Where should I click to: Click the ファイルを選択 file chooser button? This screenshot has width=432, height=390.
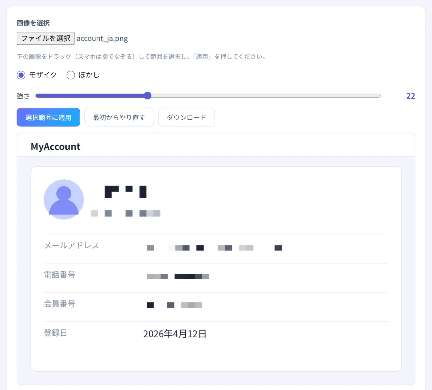click(46, 38)
